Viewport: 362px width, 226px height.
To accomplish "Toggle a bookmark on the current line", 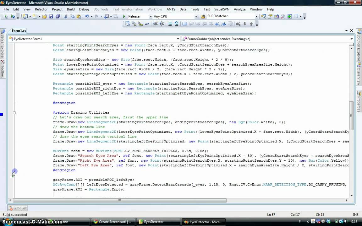I will 184,24.
